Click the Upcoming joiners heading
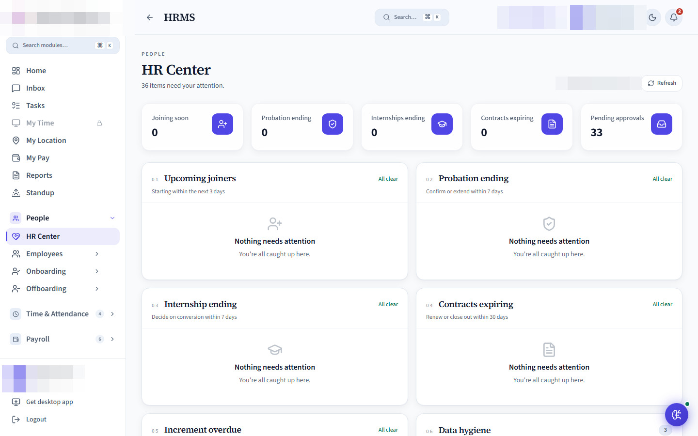This screenshot has height=436, width=698. point(200,178)
